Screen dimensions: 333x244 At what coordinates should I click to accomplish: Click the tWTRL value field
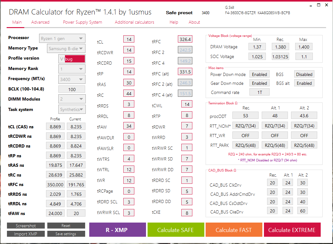pyautogui.click(x=129, y=170)
